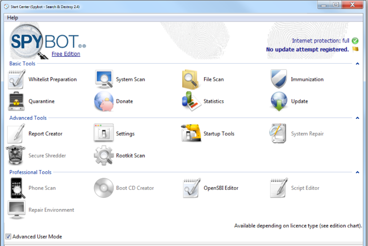Click the 'Repair Environment' label

(51, 210)
